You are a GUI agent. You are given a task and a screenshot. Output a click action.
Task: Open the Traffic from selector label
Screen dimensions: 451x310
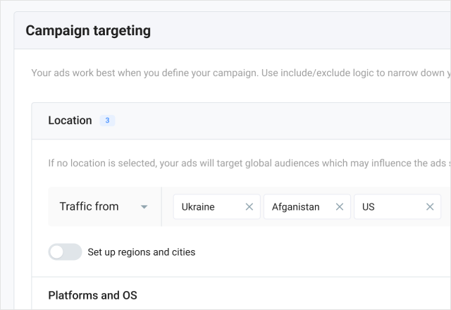89,207
